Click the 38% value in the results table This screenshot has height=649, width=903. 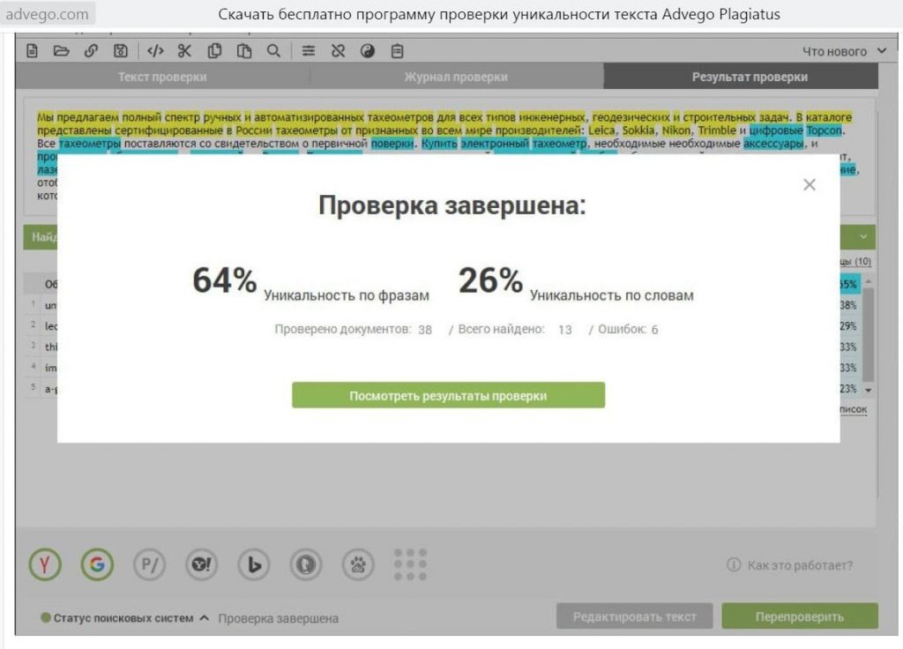(x=847, y=305)
